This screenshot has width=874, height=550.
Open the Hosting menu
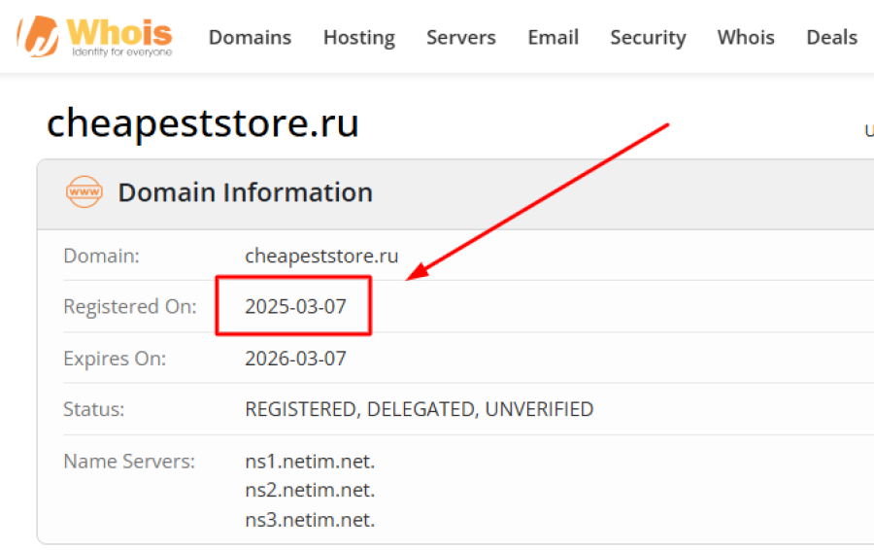click(x=358, y=38)
